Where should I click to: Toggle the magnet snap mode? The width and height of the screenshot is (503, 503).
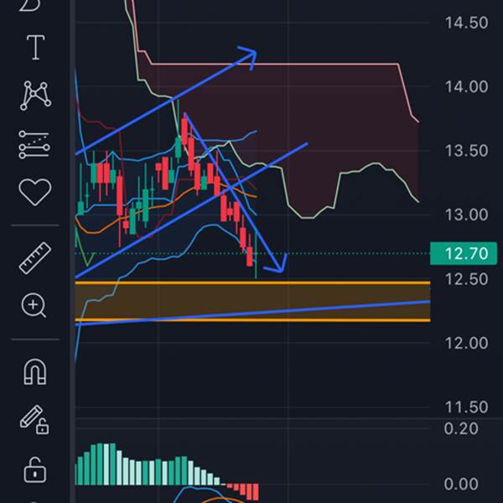click(35, 371)
